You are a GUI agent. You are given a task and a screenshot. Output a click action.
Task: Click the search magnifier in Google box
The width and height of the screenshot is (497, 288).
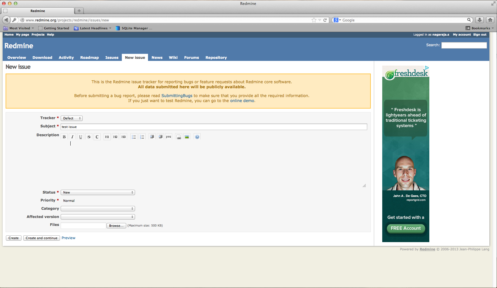[x=469, y=20]
